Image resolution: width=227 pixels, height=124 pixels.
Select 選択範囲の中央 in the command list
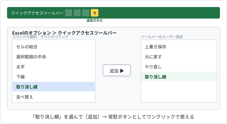pos(54,57)
